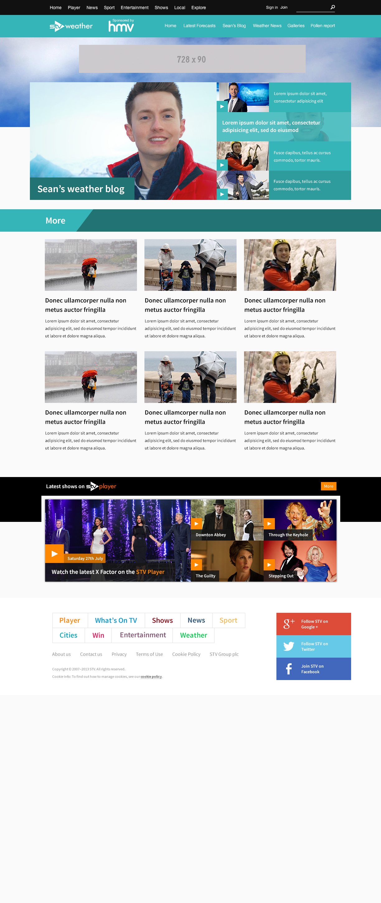This screenshot has width=381, height=903.
Task: Join STV on Facebook
Action: click(x=313, y=669)
